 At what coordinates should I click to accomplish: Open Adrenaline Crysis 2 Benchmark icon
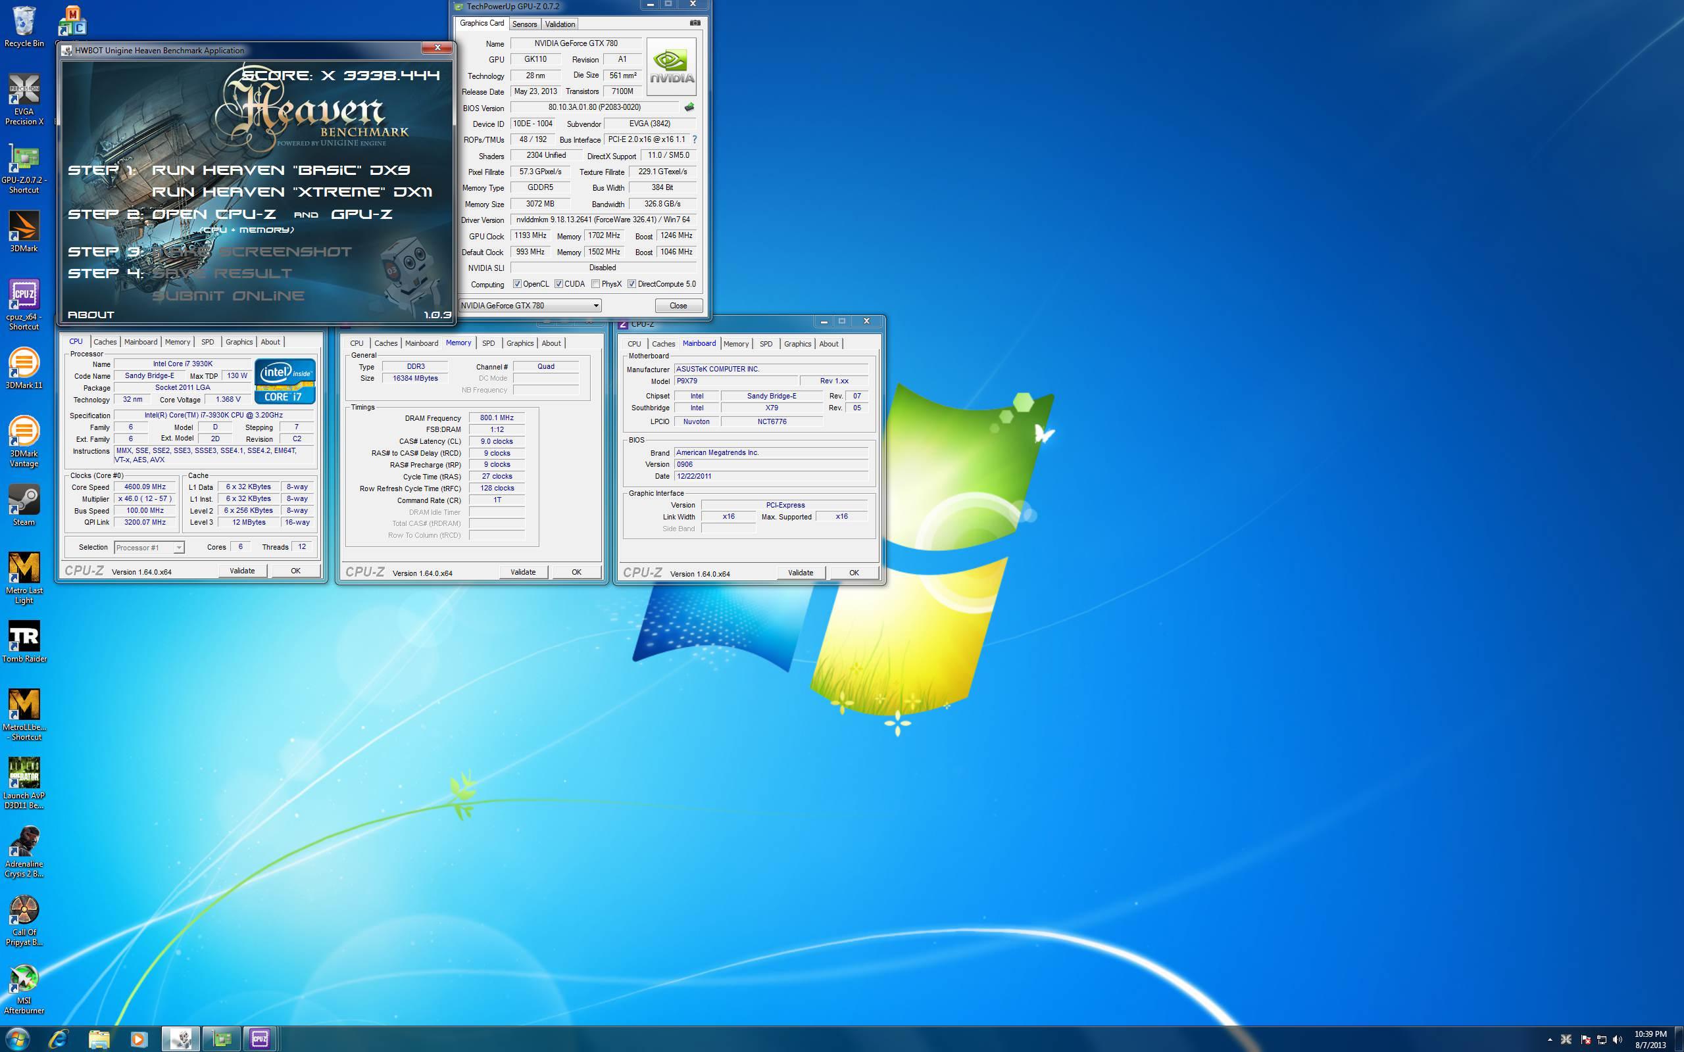tap(24, 851)
